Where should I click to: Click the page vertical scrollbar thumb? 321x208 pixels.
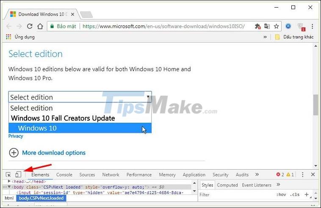pyautogui.click(x=315, y=105)
